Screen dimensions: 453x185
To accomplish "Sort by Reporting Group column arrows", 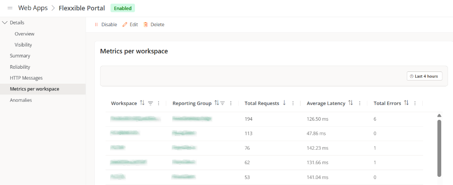I will [x=217, y=103].
